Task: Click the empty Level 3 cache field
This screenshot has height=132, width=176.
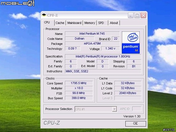Action: (128, 98)
